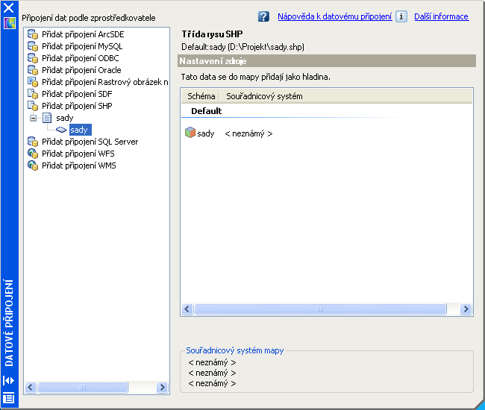The width and height of the screenshot is (485, 410).
Task: Click the Schéma column header
Action: coord(201,96)
